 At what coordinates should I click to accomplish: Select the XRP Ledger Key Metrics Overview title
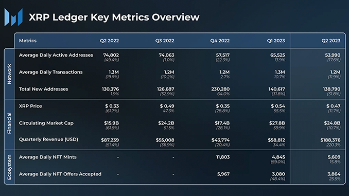114,17
